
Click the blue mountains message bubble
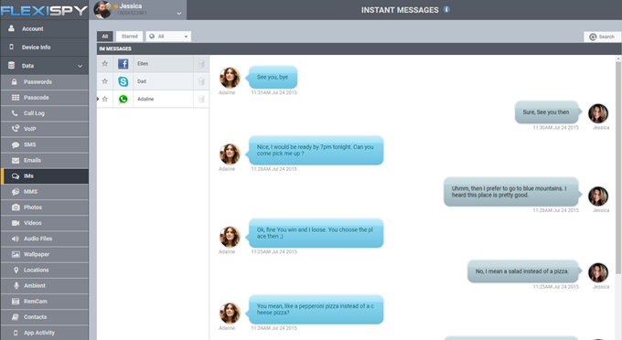pos(512,192)
